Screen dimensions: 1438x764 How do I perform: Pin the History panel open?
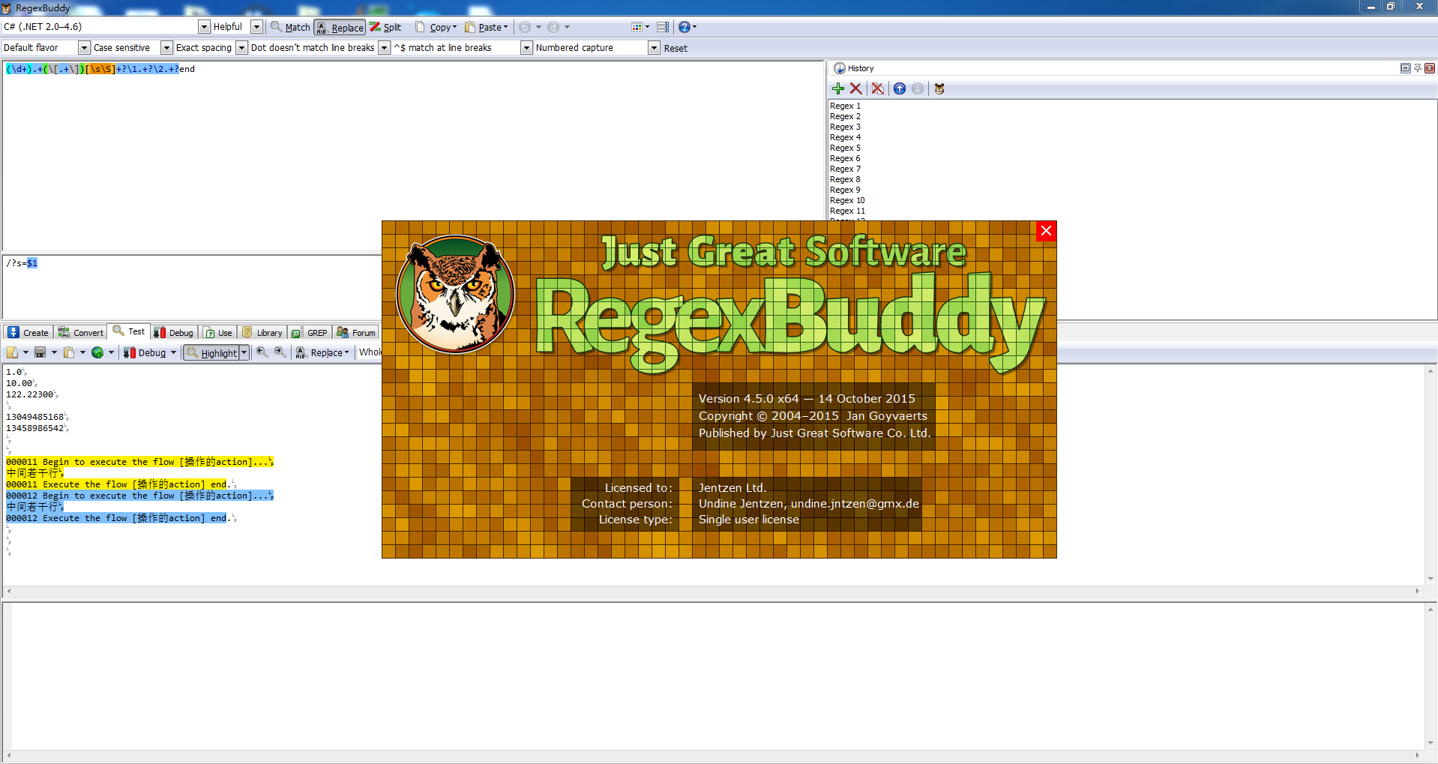[x=1416, y=67]
